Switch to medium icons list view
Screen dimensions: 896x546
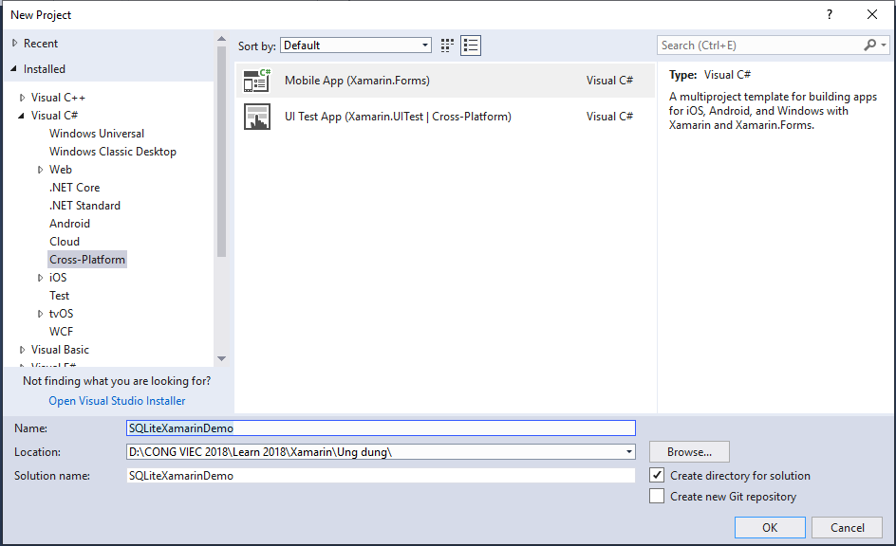(x=471, y=45)
